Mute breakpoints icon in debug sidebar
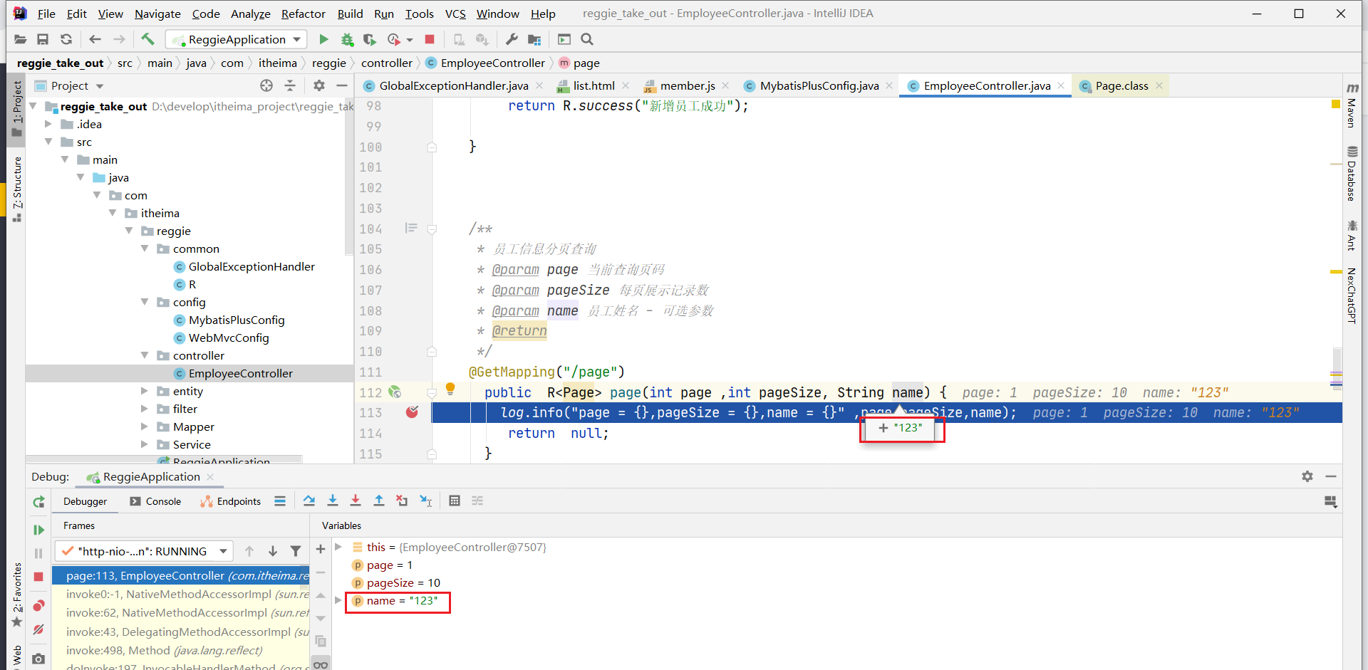1368x670 pixels. pyautogui.click(x=38, y=629)
